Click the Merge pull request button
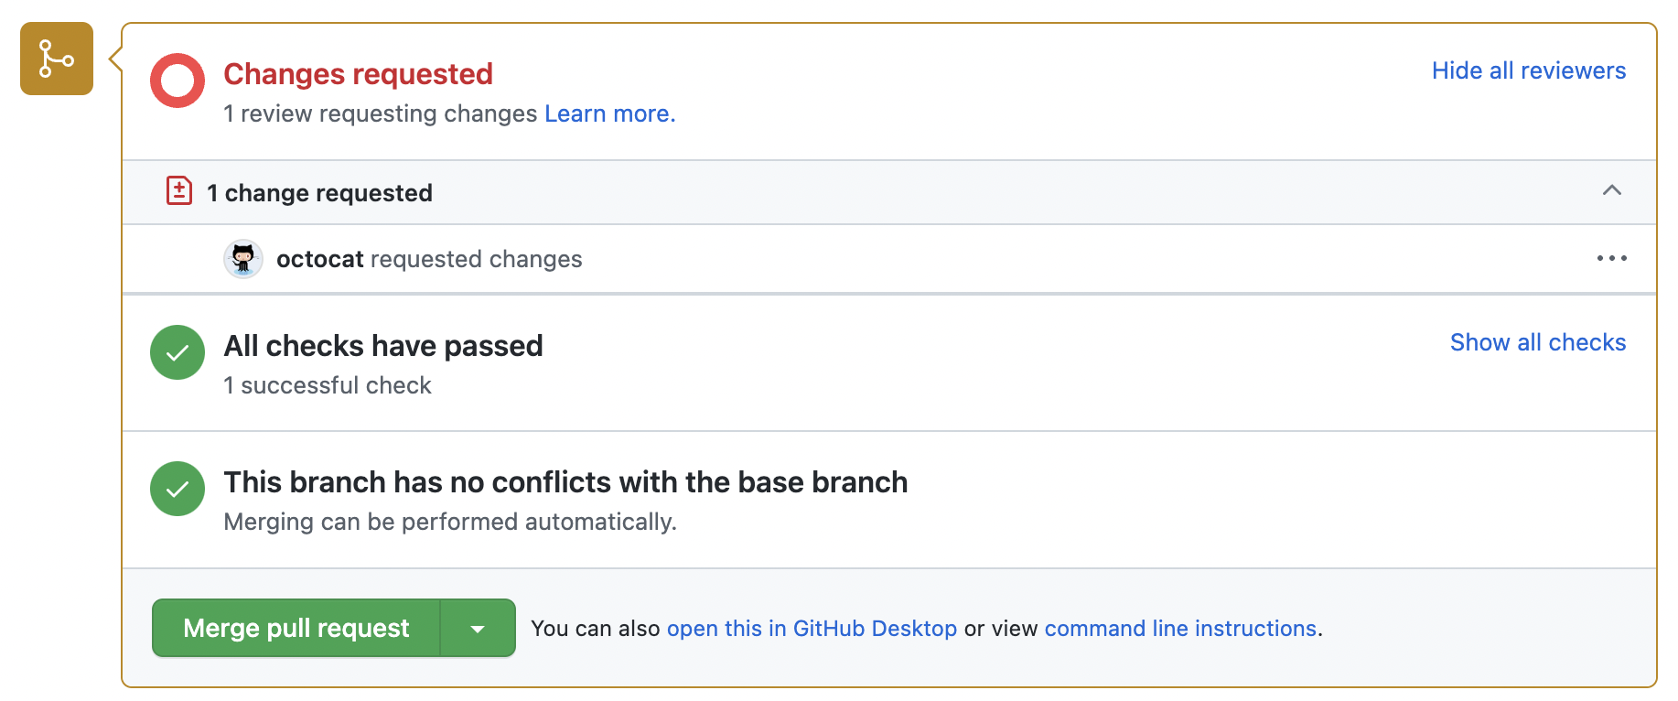1678x701 pixels. click(296, 628)
